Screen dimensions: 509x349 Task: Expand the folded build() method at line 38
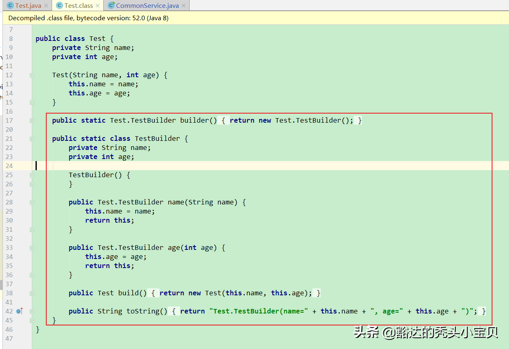(x=32, y=293)
